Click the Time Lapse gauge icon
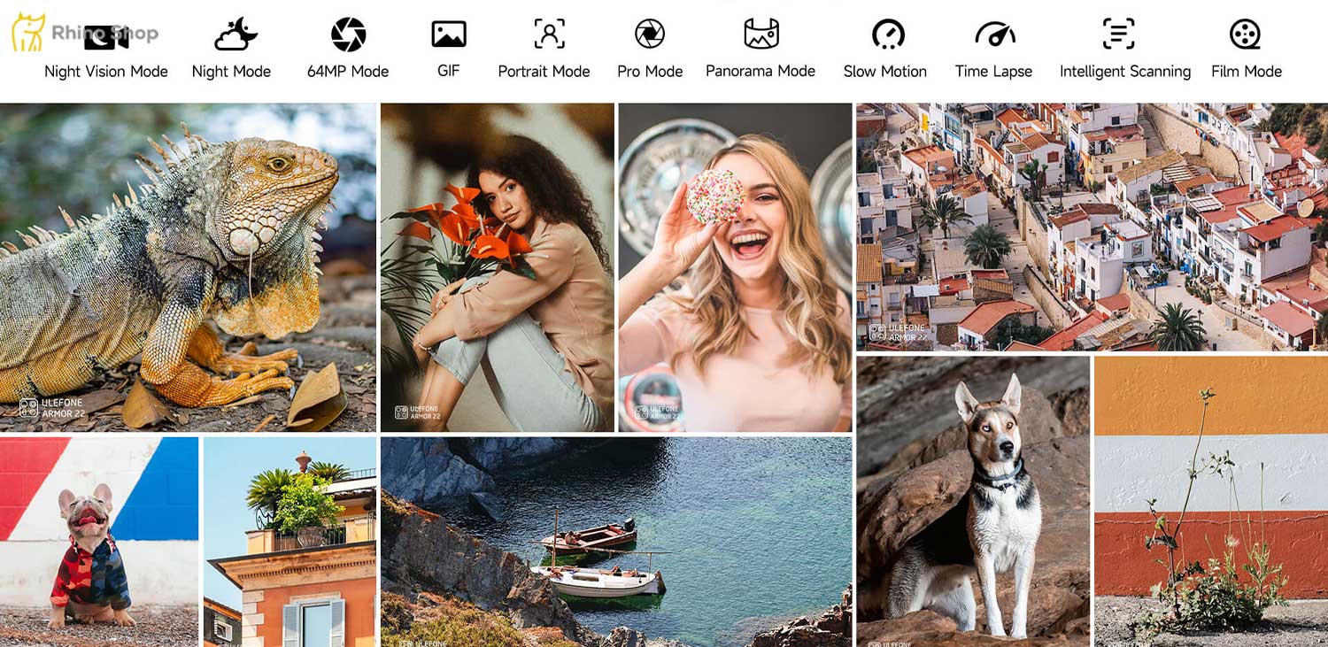The height and width of the screenshot is (647, 1328). [x=995, y=35]
